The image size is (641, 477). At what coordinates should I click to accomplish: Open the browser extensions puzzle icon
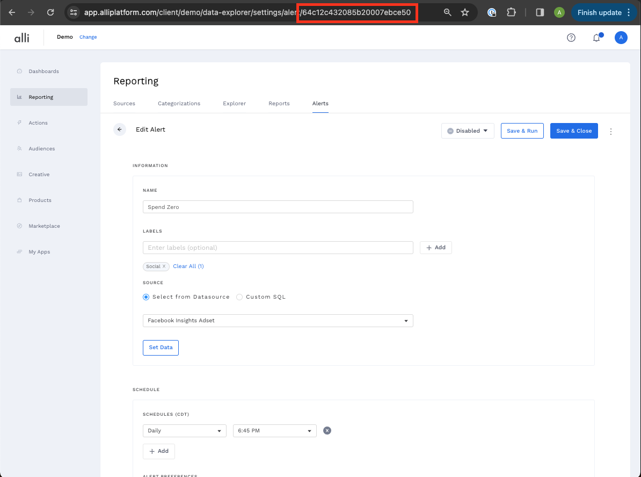point(511,13)
